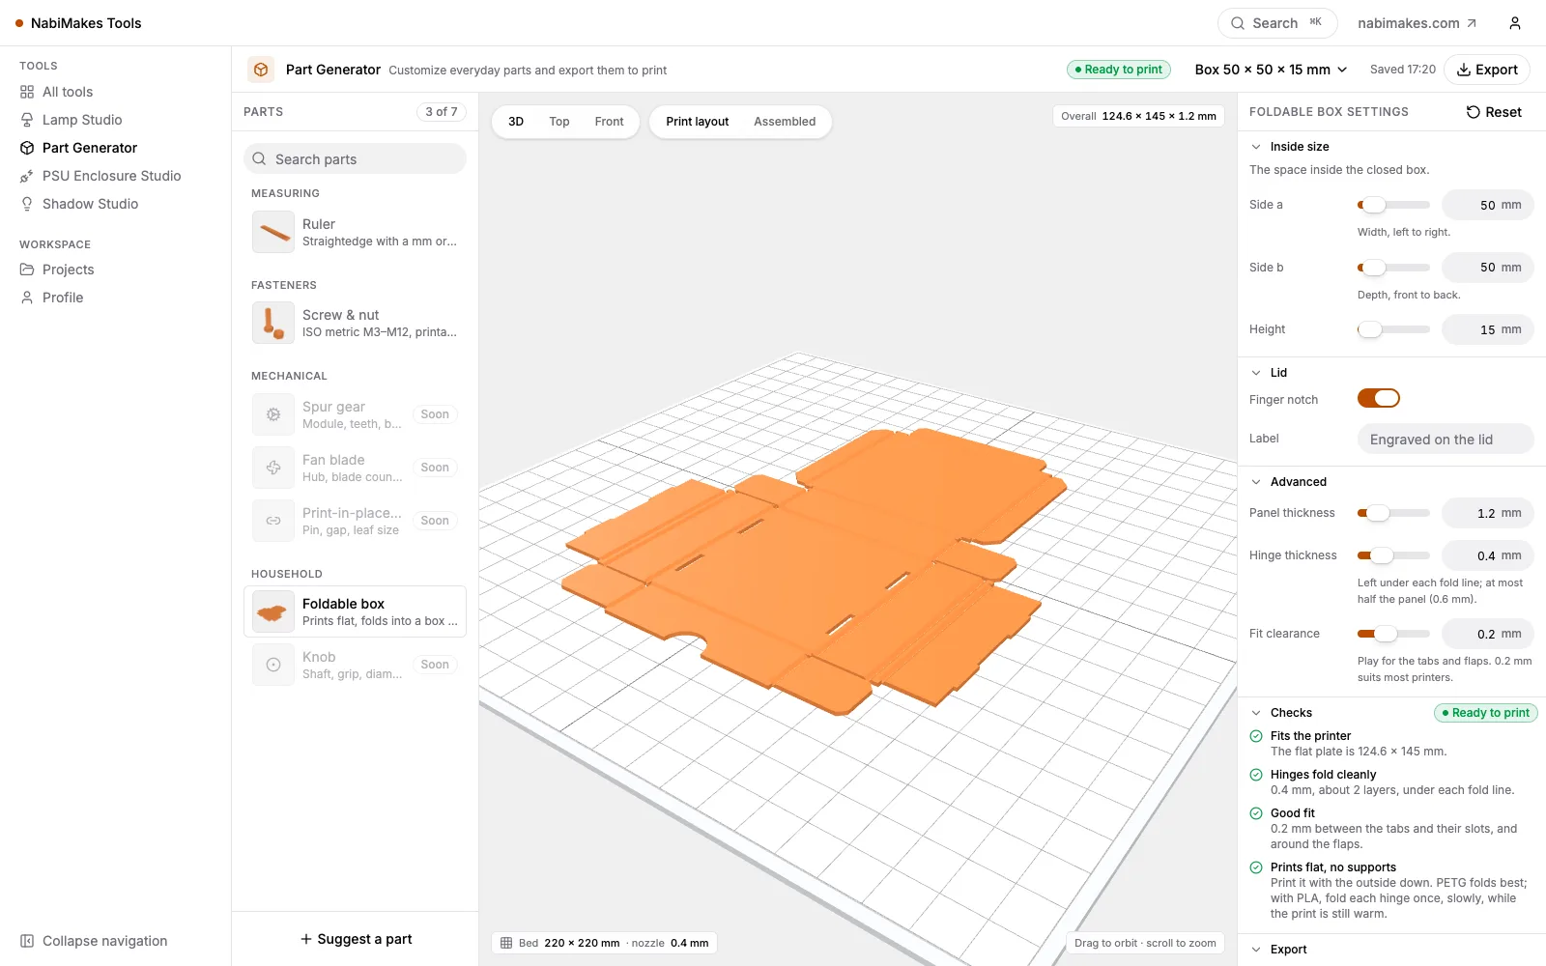
Task: Adjust the Fit clearance slider
Action: (x=1393, y=634)
